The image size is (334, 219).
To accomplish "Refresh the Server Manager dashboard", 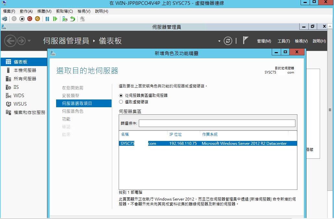I will point(228,40).
